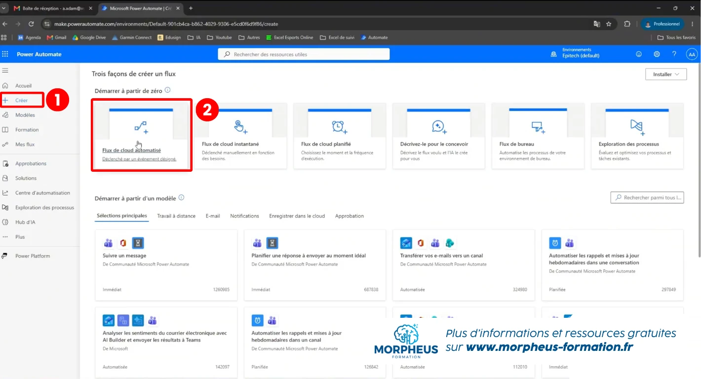Open Exploration des processus in the sidebar
This screenshot has height=379, width=701.
click(44, 208)
